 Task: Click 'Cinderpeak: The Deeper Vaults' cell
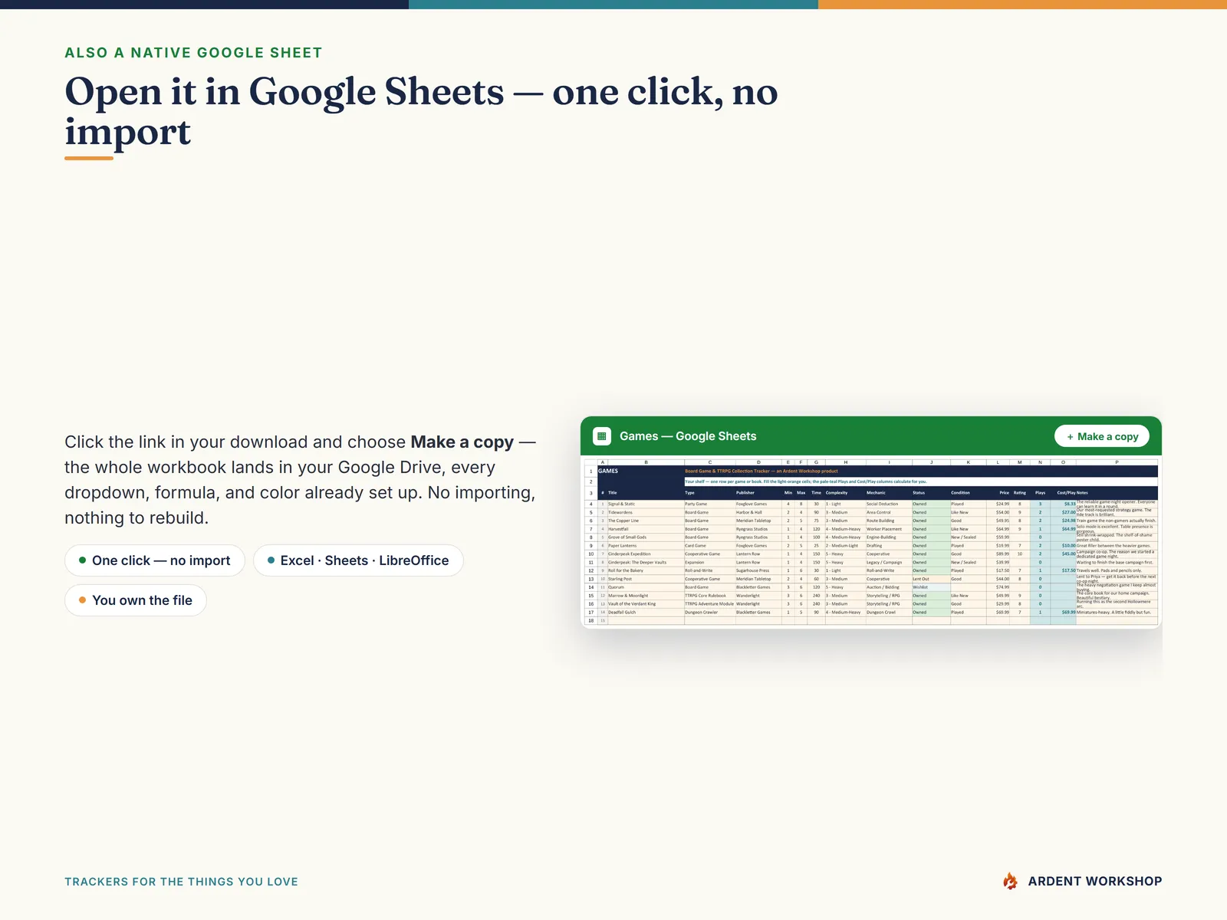click(645, 562)
